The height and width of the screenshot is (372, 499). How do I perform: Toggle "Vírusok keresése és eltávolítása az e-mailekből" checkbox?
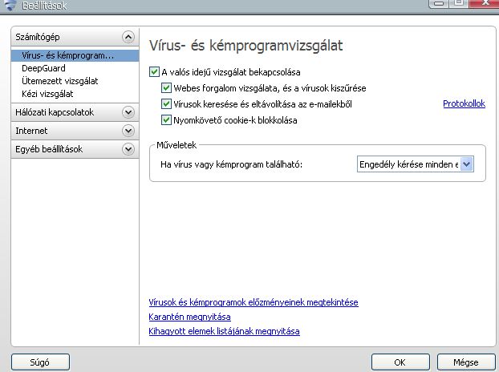pos(166,103)
